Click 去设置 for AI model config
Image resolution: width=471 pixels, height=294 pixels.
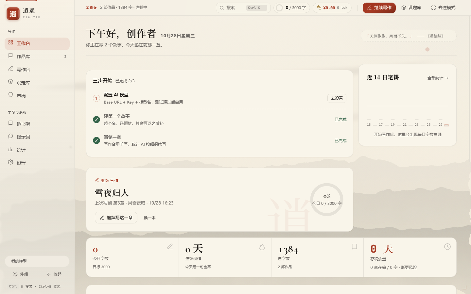point(337,98)
